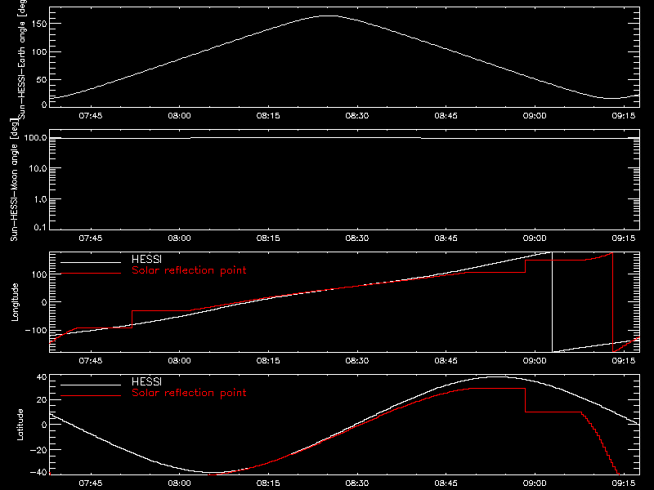Screen dimensions: 654x490
Task: Click the 150 value on Earth angle axis
Action: click(39, 24)
